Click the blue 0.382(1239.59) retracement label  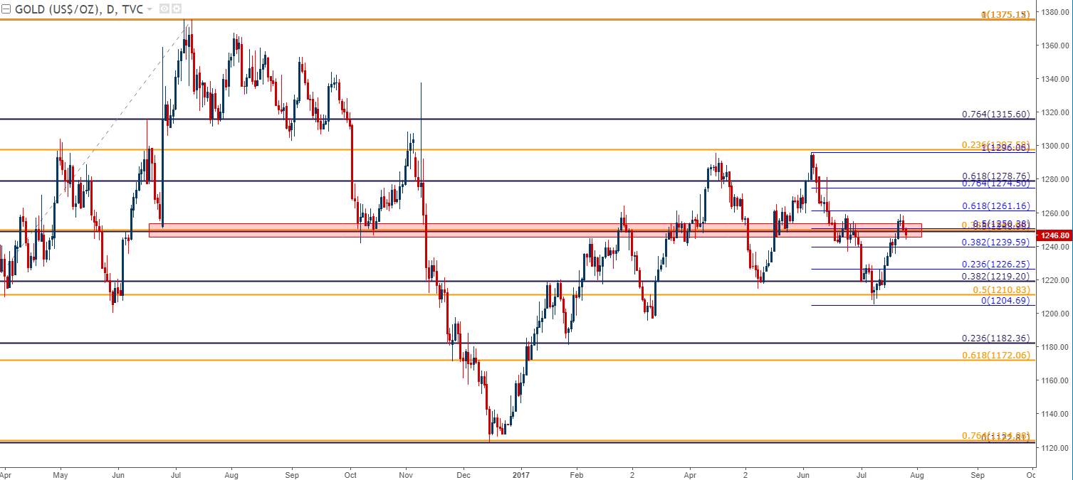point(995,242)
